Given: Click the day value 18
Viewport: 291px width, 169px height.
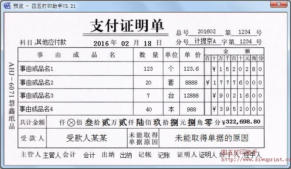Looking at the screenshot, I should click(x=148, y=43).
